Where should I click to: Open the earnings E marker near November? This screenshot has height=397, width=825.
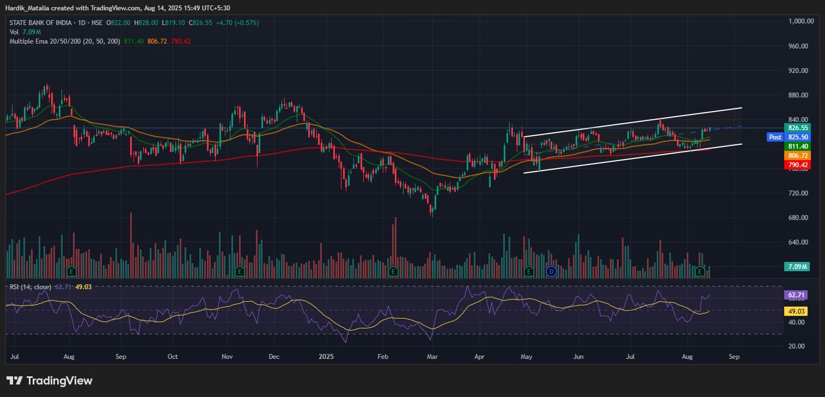(x=239, y=271)
